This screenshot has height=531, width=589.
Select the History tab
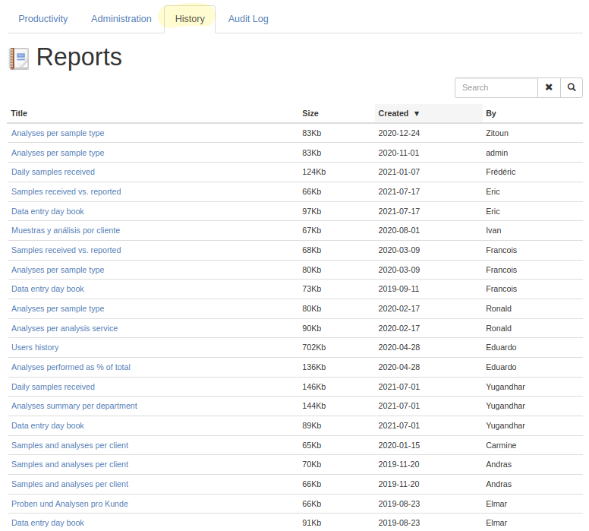pyautogui.click(x=190, y=19)
